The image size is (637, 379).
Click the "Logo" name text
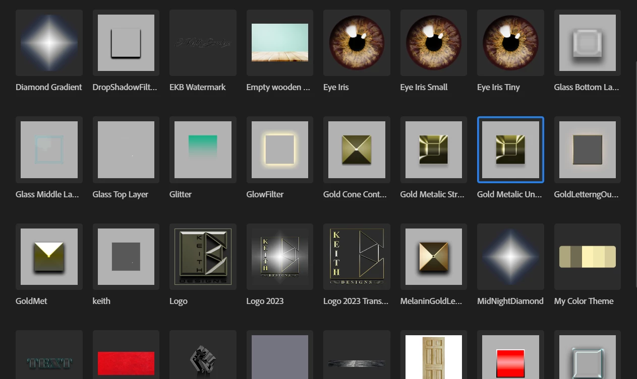(179, 301)
